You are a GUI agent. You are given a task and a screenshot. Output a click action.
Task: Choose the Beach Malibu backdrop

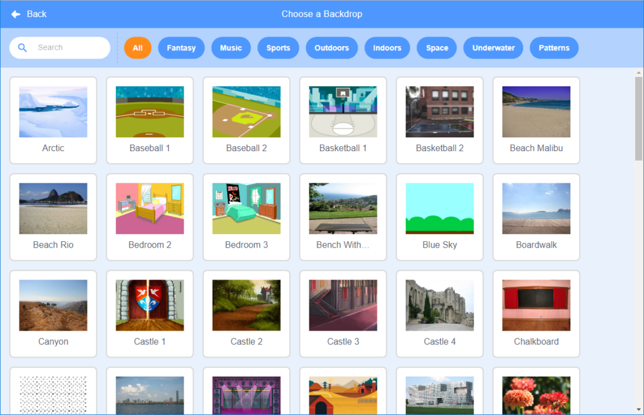536,120
